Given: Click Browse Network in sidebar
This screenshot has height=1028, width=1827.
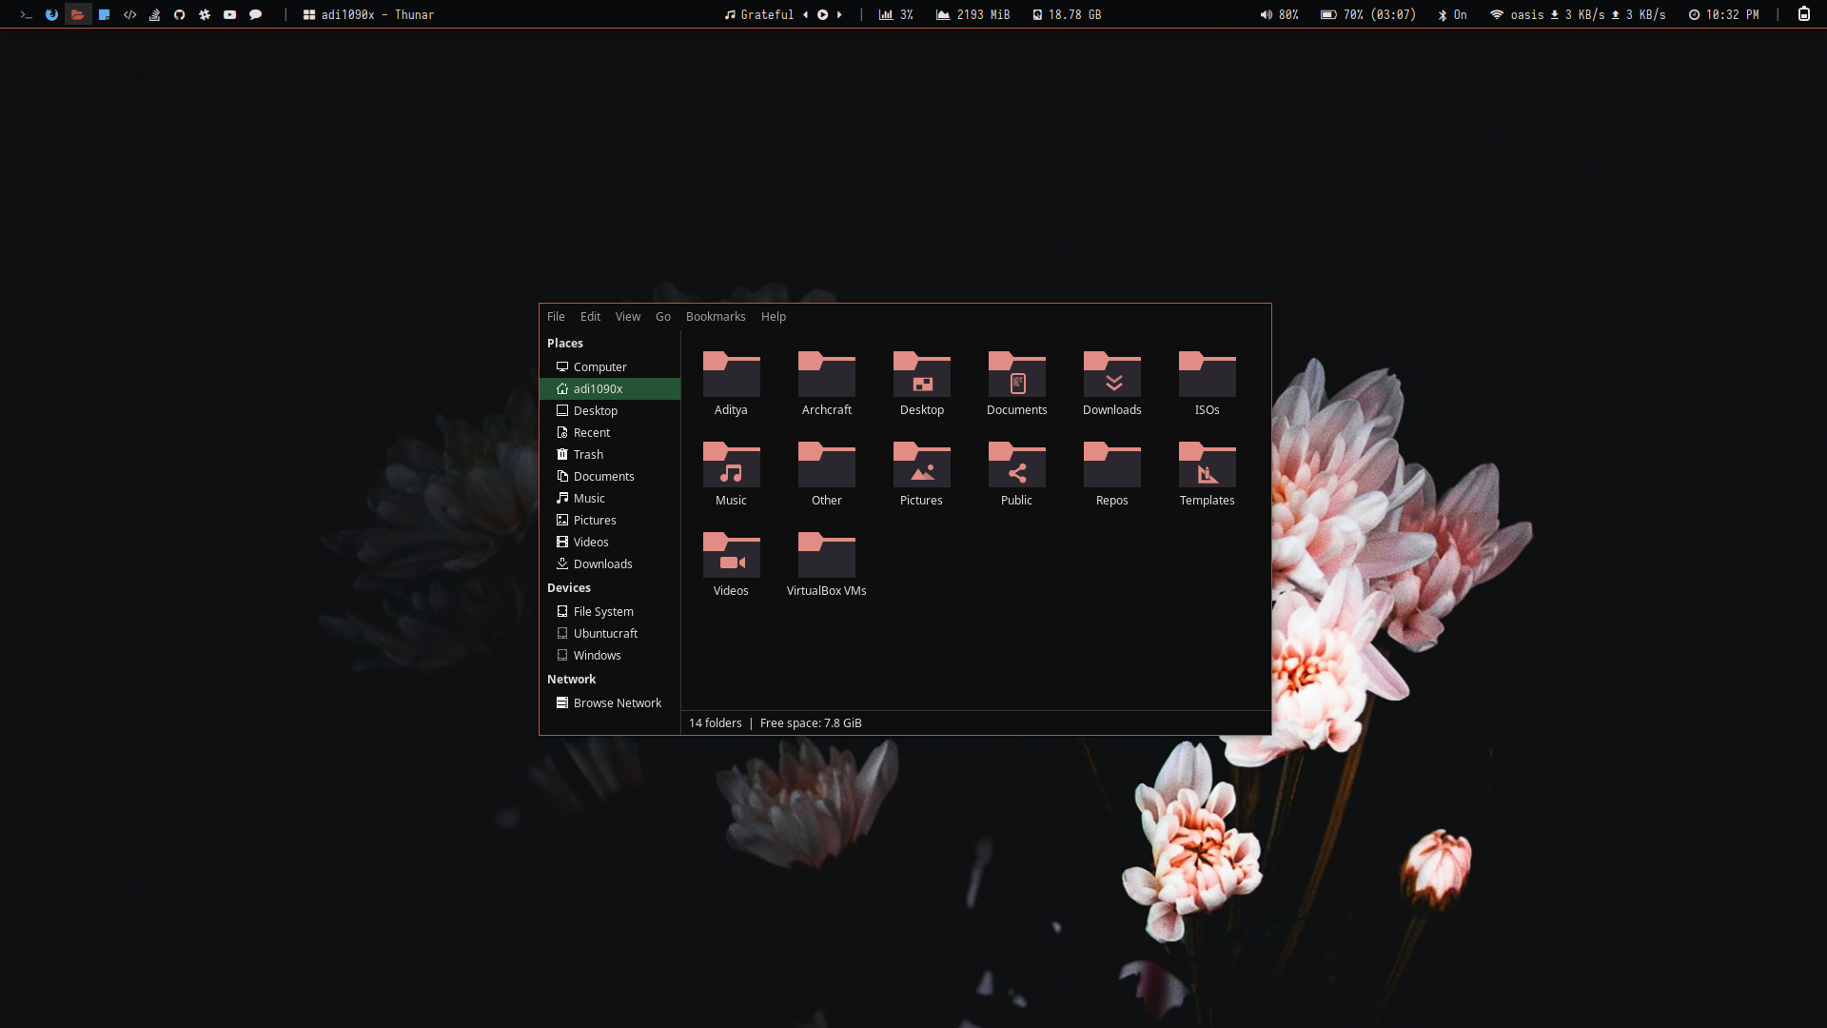Looking at the screenshot, I should pos(617,702).
